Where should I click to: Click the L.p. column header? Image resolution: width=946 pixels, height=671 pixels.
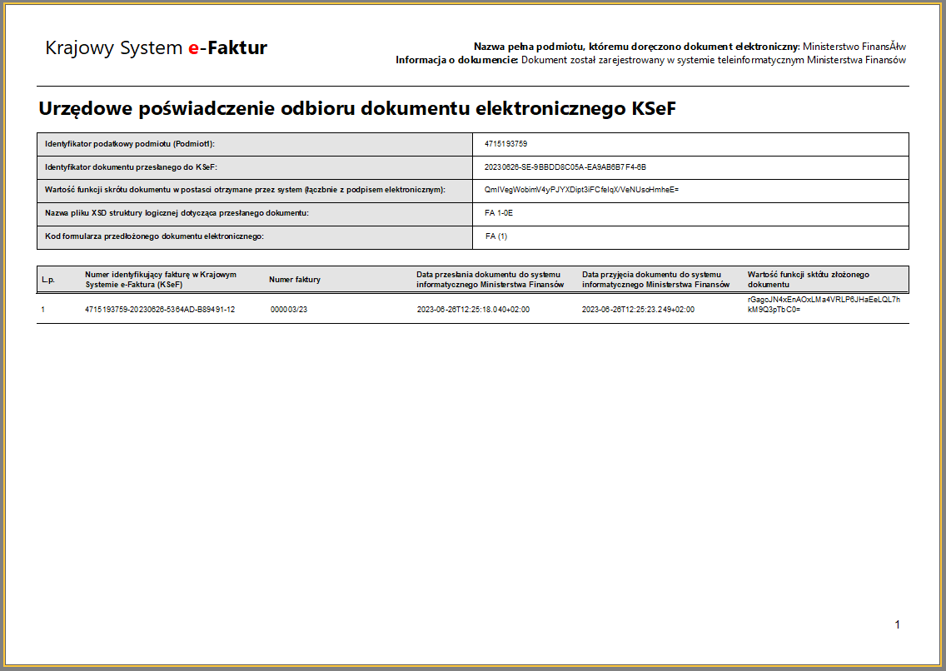click(x=47, y=280)
